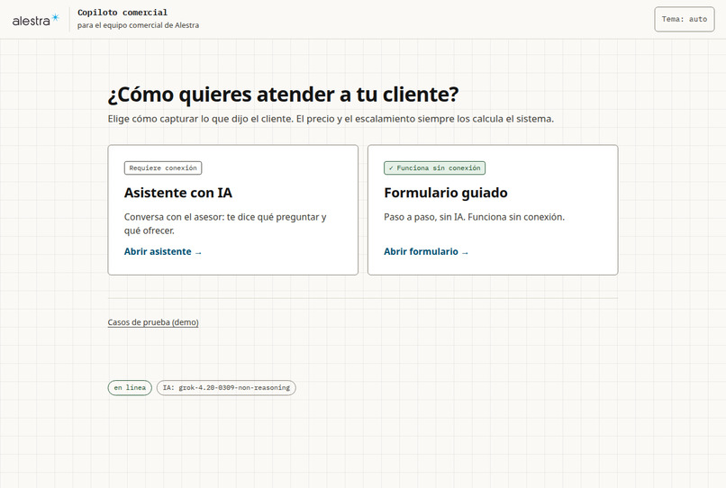Click the Copiloto comercial title
Viewport: 726px width, 488px height.
[123, 13]
